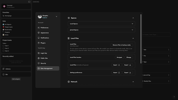Check the Task 1 checkbox

pyautogui.click(x=3, y=46)
